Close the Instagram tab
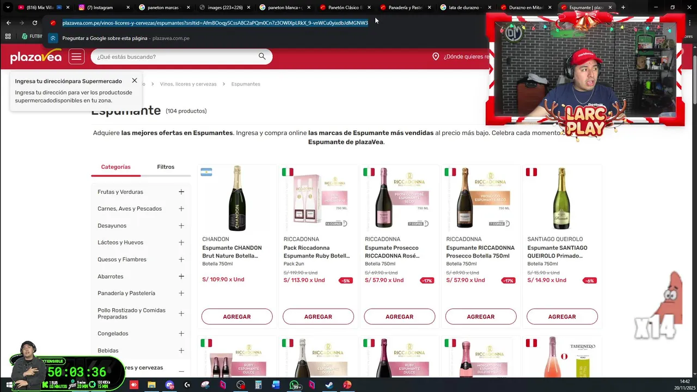 pyautogui.click(x=129, y=8)
